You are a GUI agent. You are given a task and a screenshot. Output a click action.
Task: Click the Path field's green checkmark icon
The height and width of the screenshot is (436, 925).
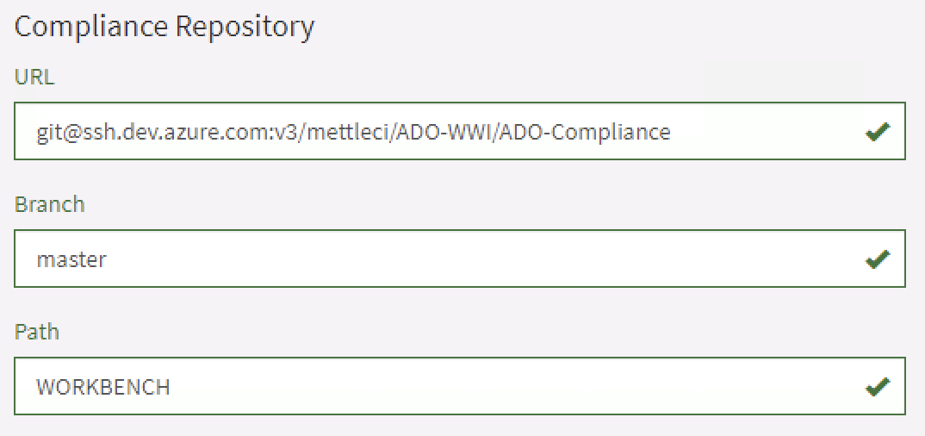pyautogui.click(x=877, y=387)
